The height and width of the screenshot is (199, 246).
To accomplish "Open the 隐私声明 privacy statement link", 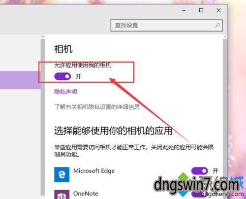I will [65, 92].
